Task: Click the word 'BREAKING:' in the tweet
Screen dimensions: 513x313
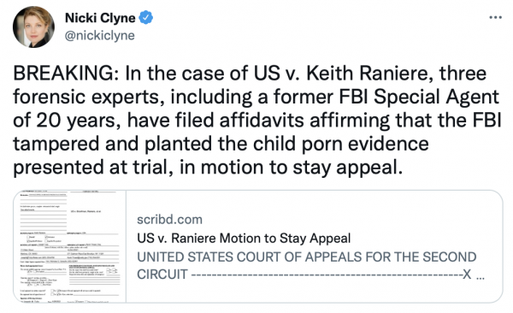Action: [66, 74]
